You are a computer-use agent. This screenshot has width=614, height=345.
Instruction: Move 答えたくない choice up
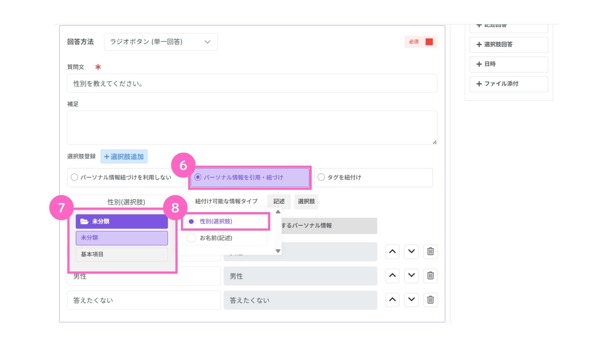coord(392,300)
